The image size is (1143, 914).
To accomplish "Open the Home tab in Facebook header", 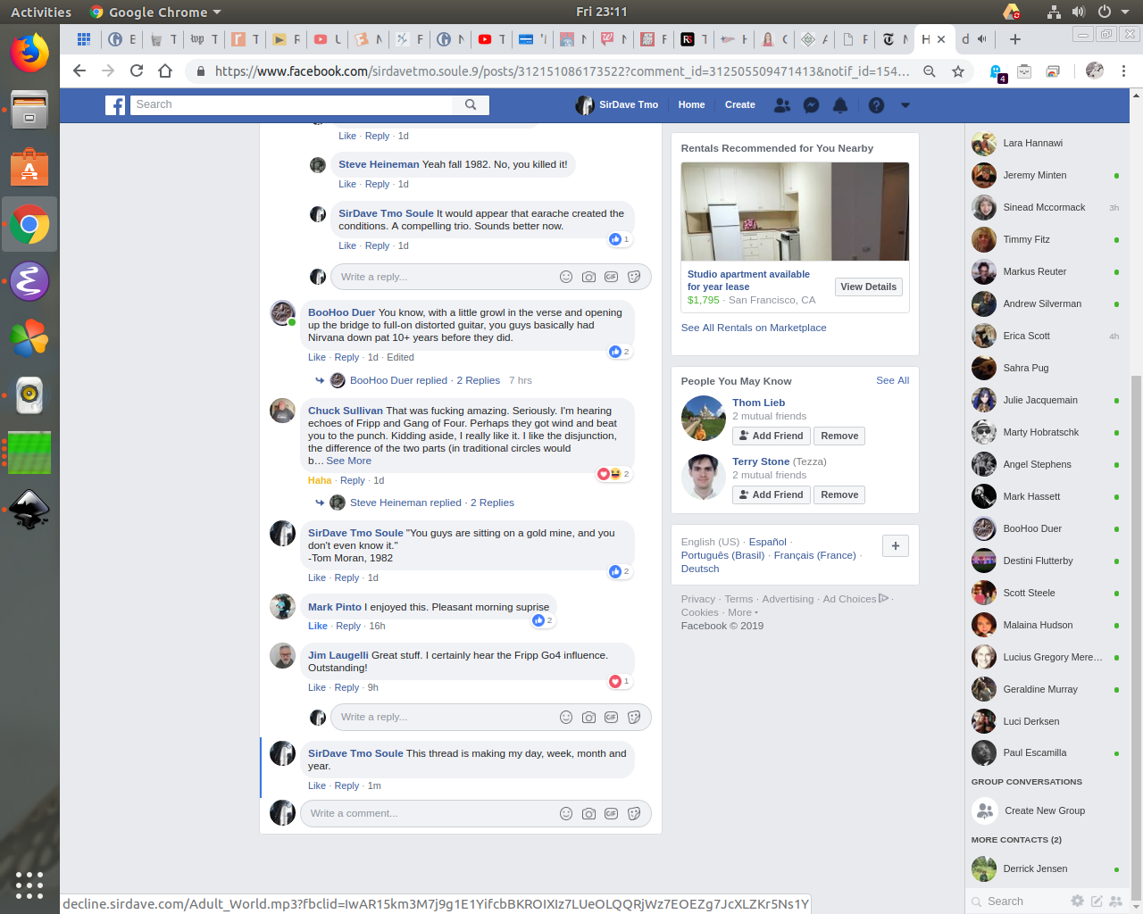I will [691, 105].
